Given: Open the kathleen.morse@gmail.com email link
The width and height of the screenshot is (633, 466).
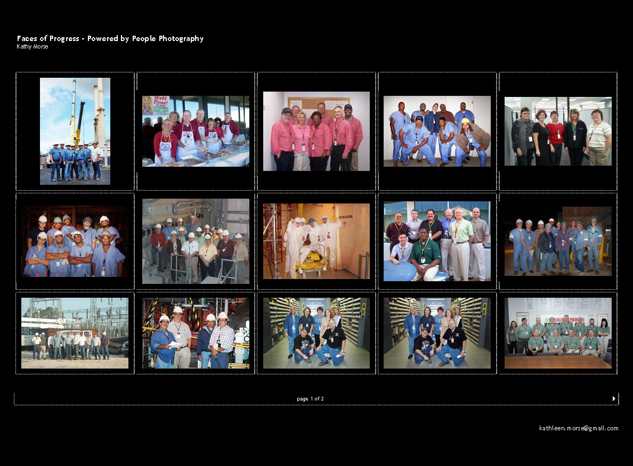Looking at the screenshot, I should point(579,428).
